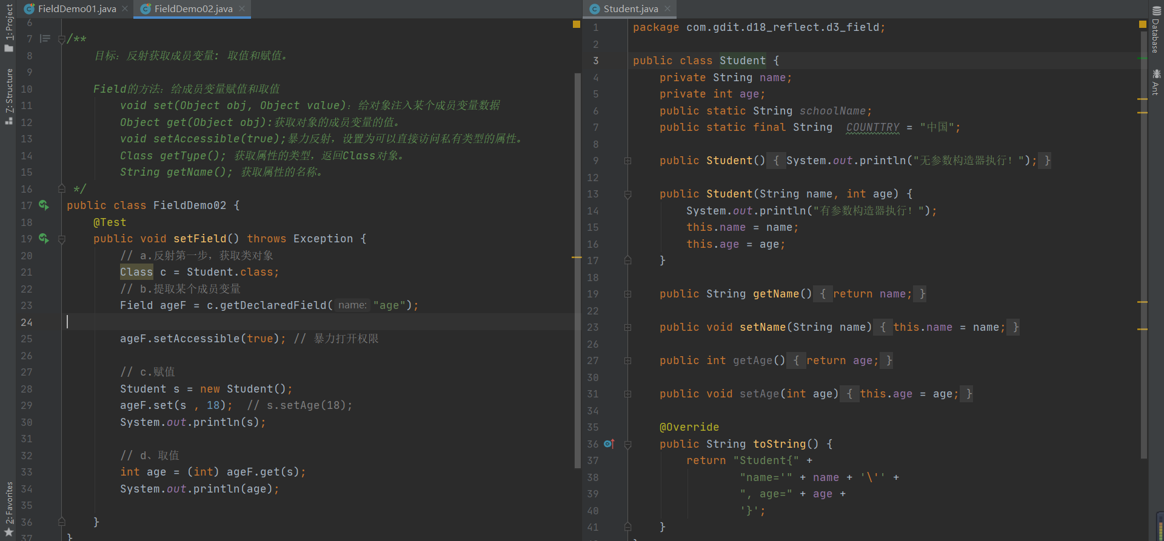Screen dimensions: 1164x541
Task: Expand the folded Student() no-arg constructor
Action: pyautogui.click(x=628, y=161)
